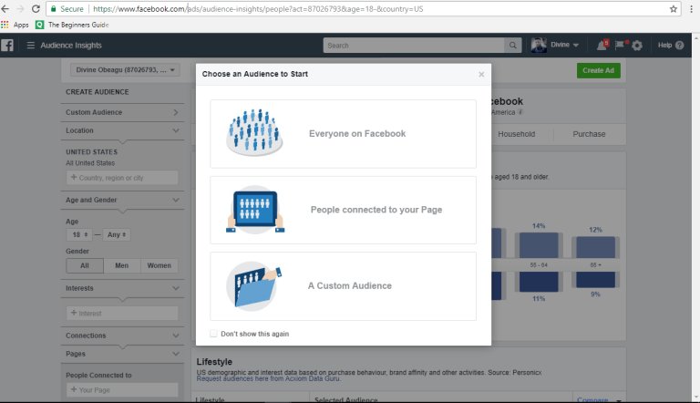
Task: Select the Men gender option
Action: click(121, 265)
